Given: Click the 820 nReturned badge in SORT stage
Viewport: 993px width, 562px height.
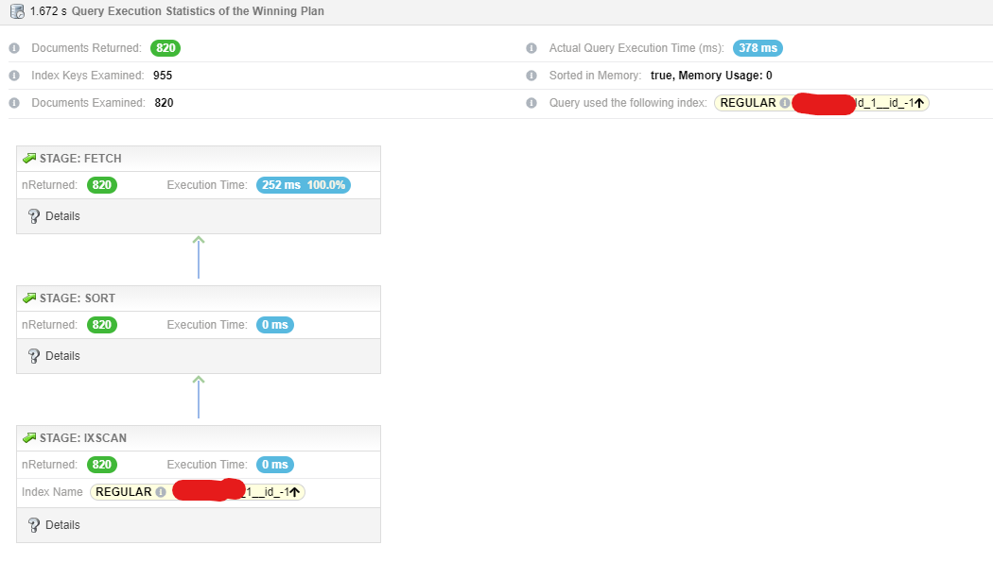Looking at the screenshot, I should coord(102,325).
